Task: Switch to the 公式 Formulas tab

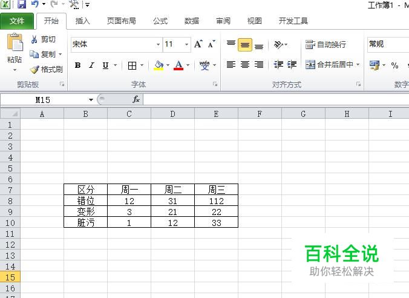Action: (x=160, y=21)
